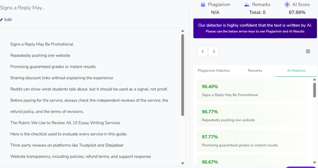Click document scroll up arrow
The height and width of the screenshot is (168, 318).
[183, 31]
